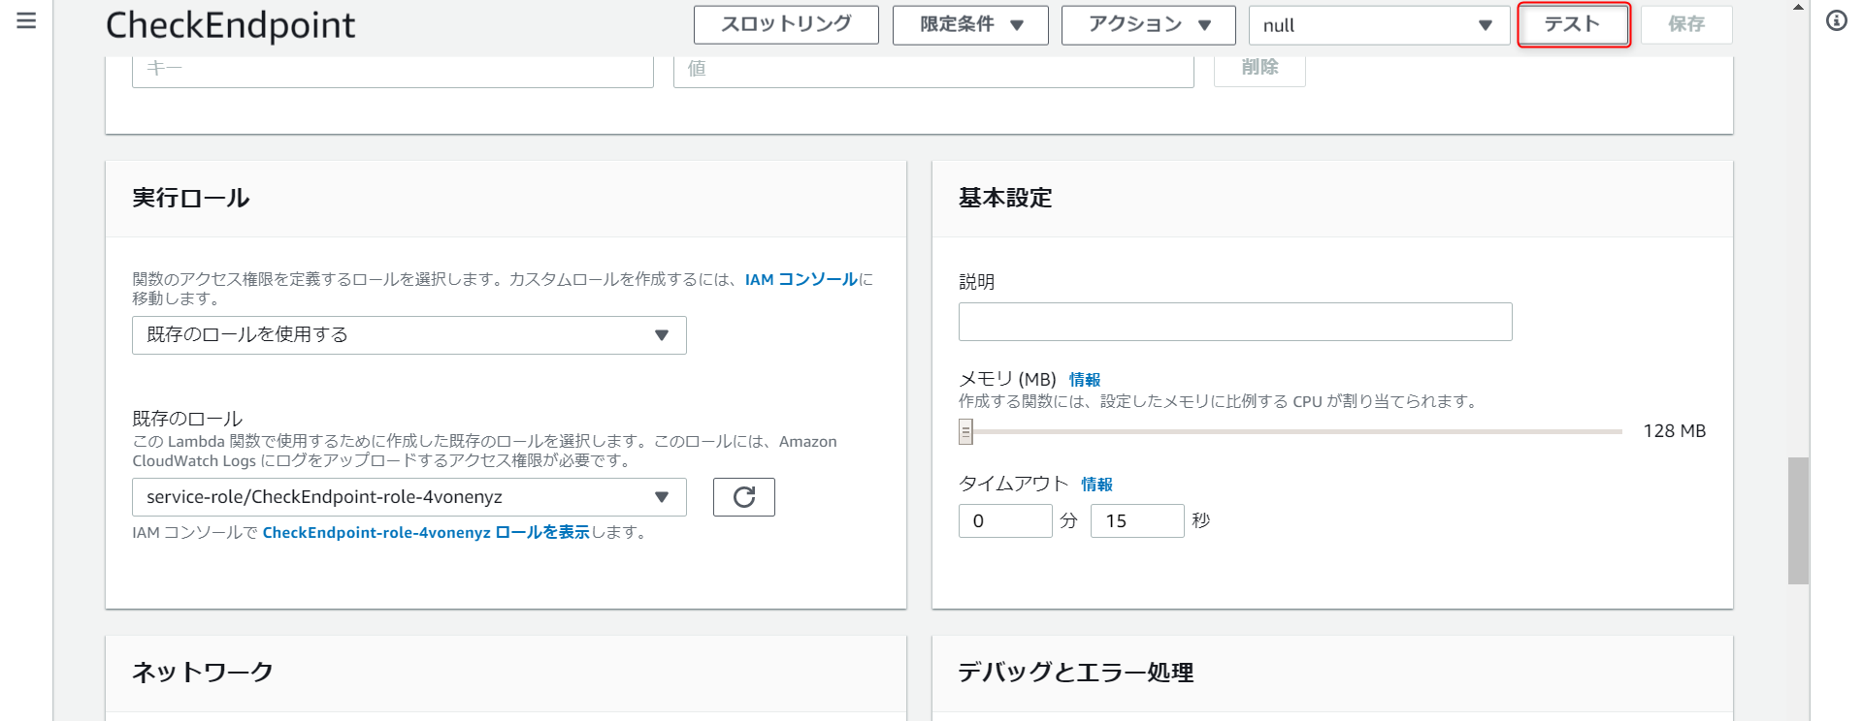This screenshot has width=1863, height=721.
Task: Focus the timeout minutes field
Action: point(1005,520)
